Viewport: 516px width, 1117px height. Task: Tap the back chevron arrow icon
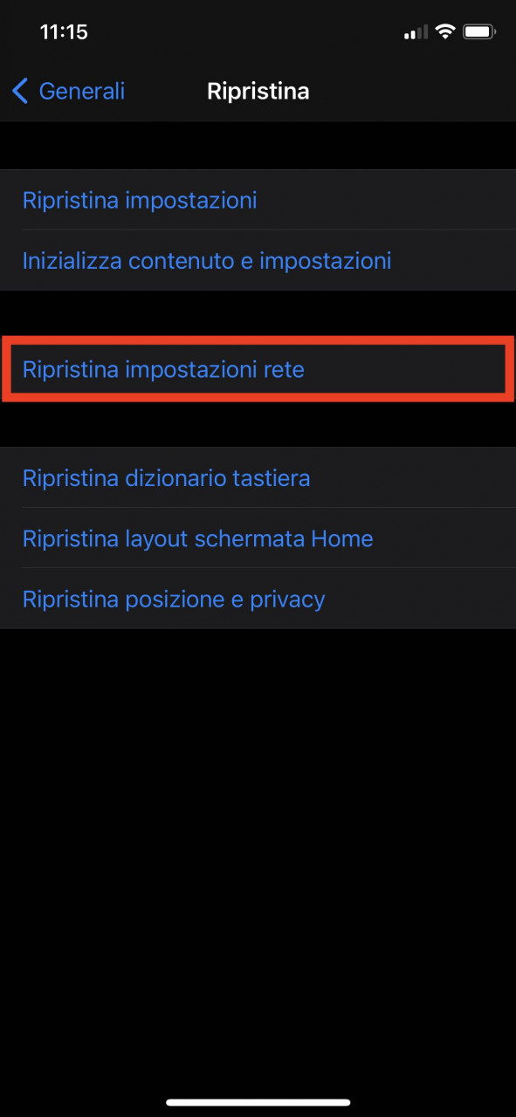tap(20, 91)
